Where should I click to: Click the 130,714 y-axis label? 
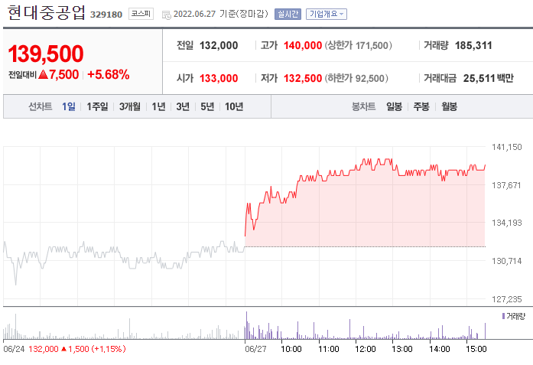[506, 261]
